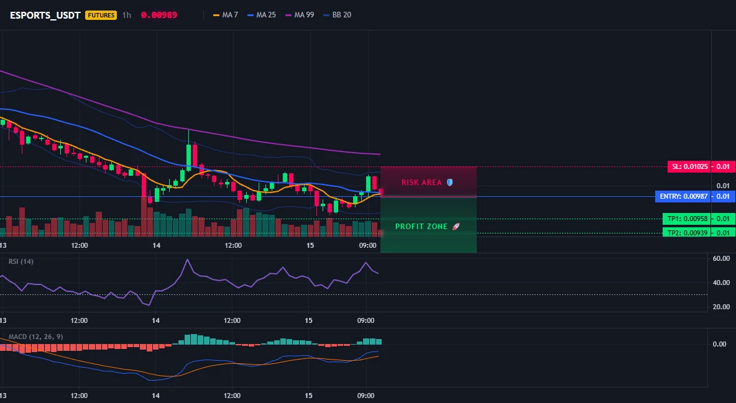Click the standalone 0.01 price axis tick
The height and width of the screenshot is (403, 736).
[724, 186]
